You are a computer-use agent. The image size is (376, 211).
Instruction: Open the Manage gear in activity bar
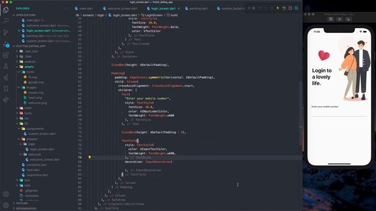tap(6, 205)
